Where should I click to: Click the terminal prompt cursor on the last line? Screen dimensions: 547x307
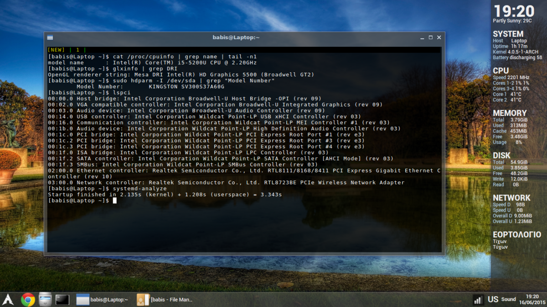coord(115,200)
